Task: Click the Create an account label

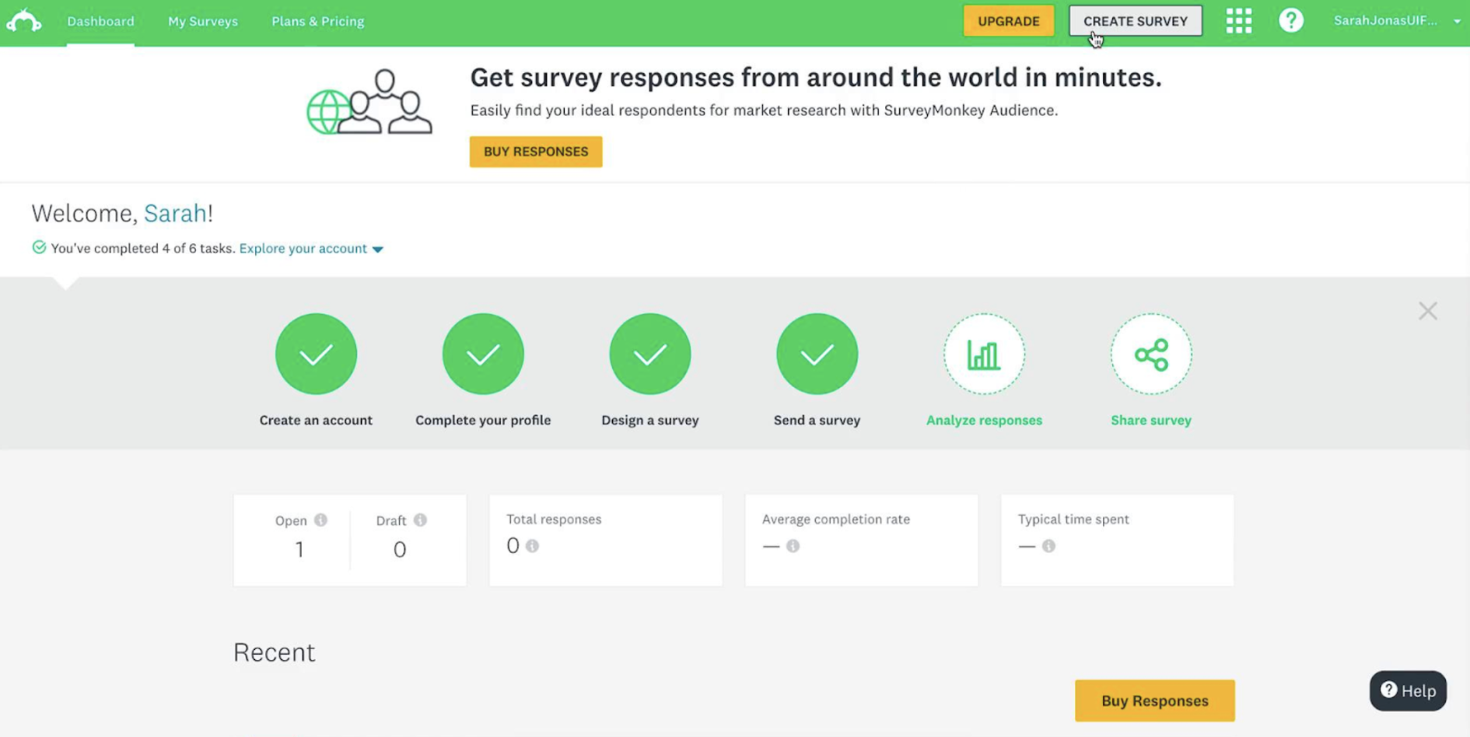Action: coord(316,420)
